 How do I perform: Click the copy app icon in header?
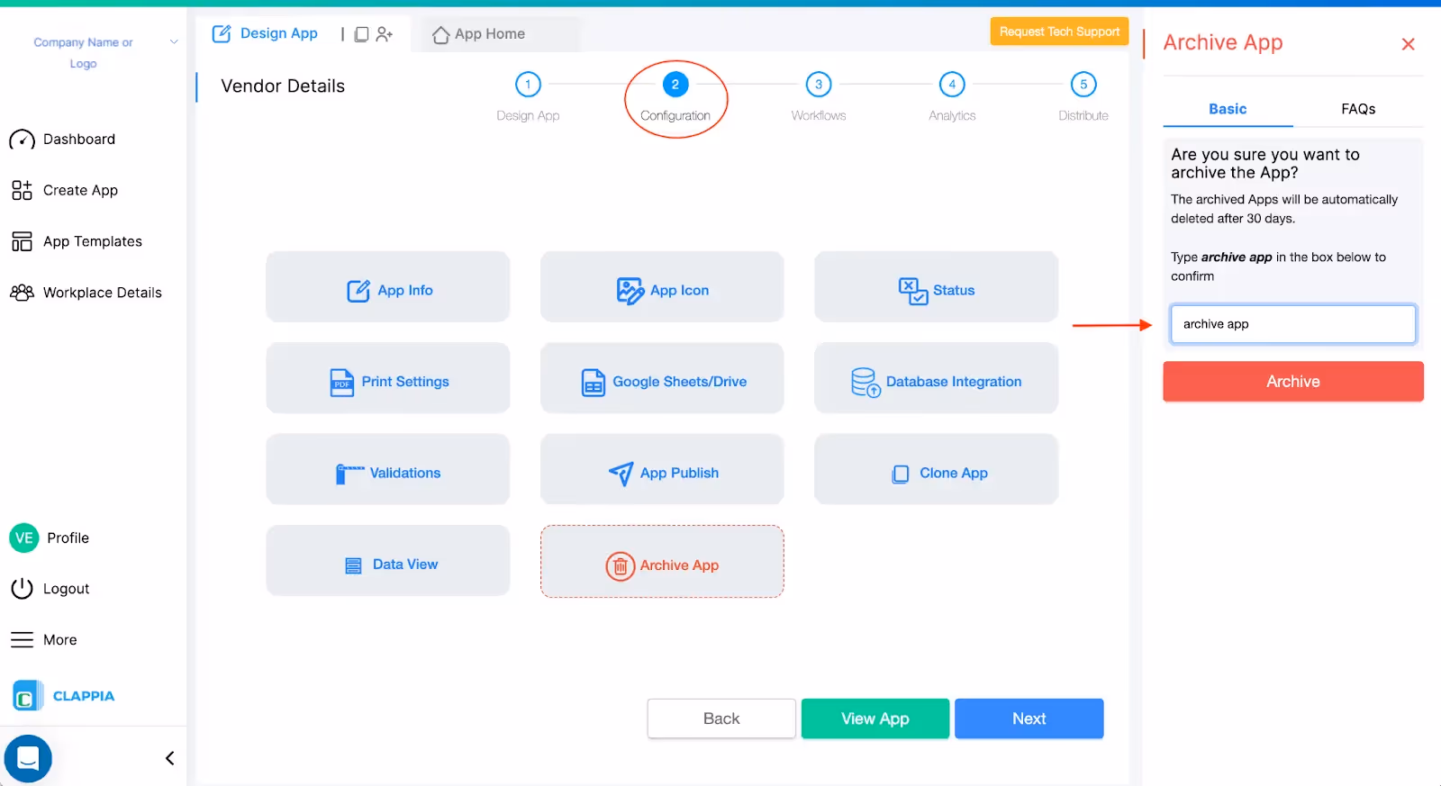[x=361, y=34]
